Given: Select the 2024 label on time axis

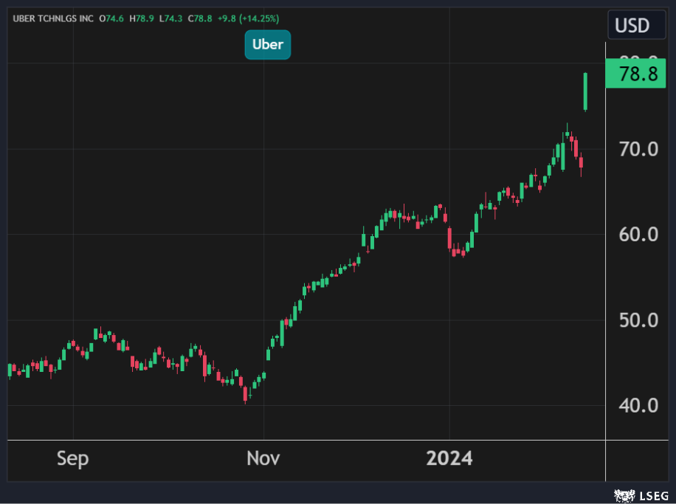Looking at the screenshot, I should coord(449,458).
